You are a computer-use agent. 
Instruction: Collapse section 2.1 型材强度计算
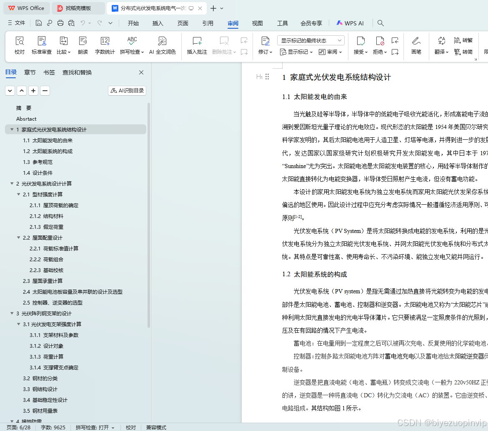(18, 194)
